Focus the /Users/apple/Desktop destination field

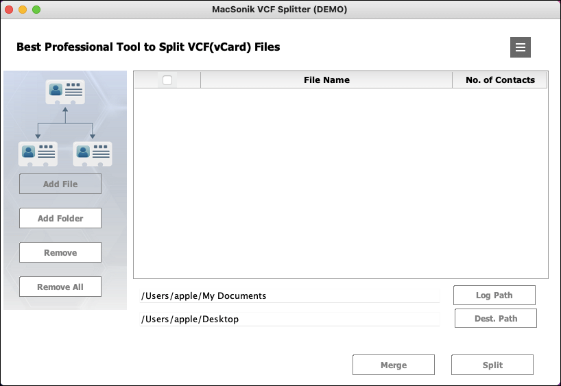[x=289, y=319]
